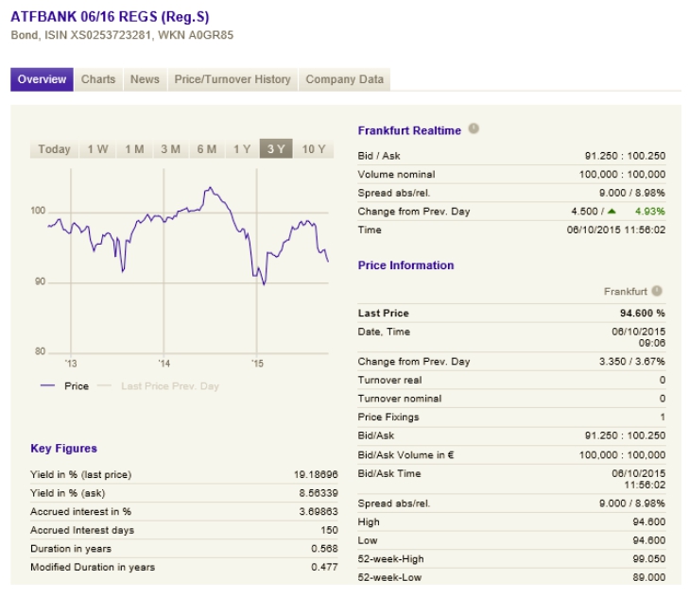Go to Price/Turnover History tab
689x597 pixels.
(233, 79)
